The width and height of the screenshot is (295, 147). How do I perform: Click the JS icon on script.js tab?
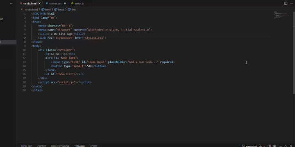tap(72, 3)
